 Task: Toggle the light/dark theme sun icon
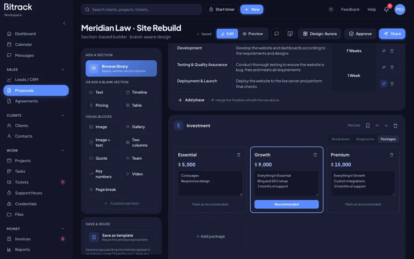click(331, 9)
